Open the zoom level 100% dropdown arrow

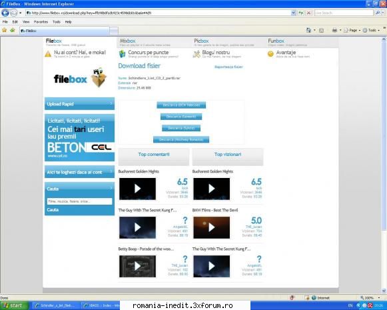tap(379, 298)
